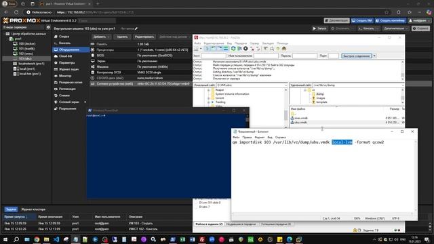The image size is (434, 244).
Task: Open Монитор section in Proxmox
Action: click(x=65, y=76)
